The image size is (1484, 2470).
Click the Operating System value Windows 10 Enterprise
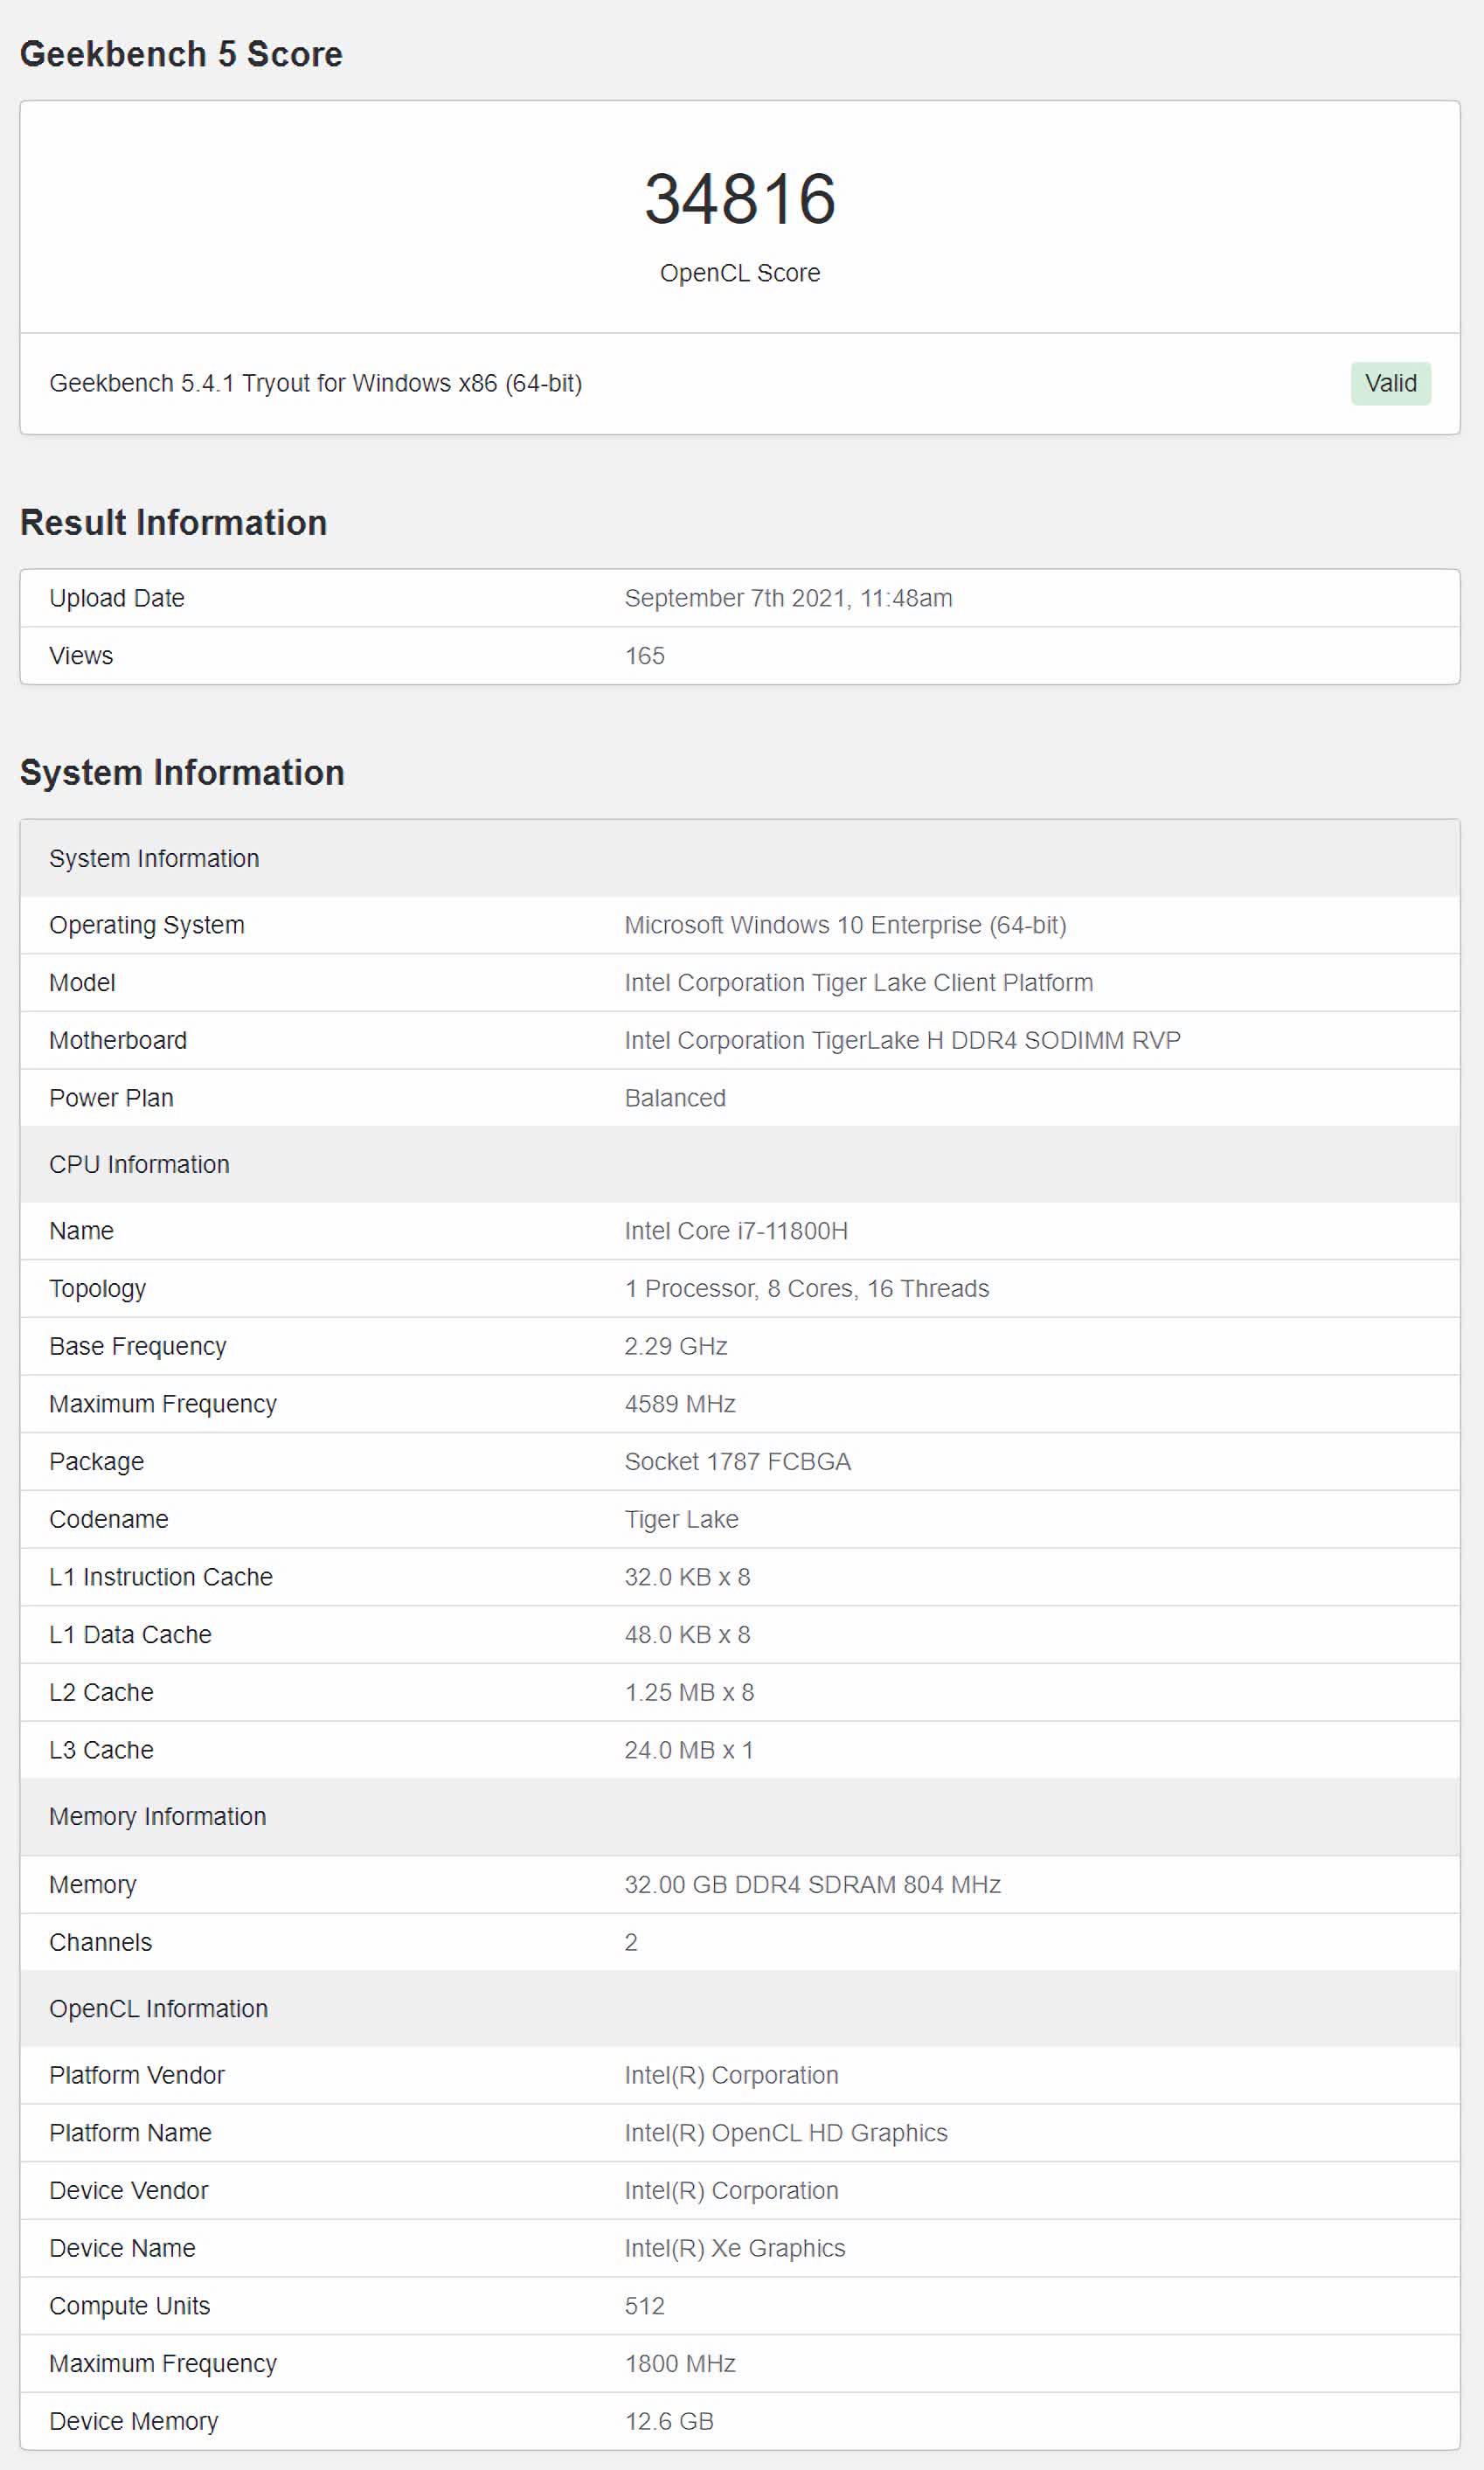[x=845, y=925]
